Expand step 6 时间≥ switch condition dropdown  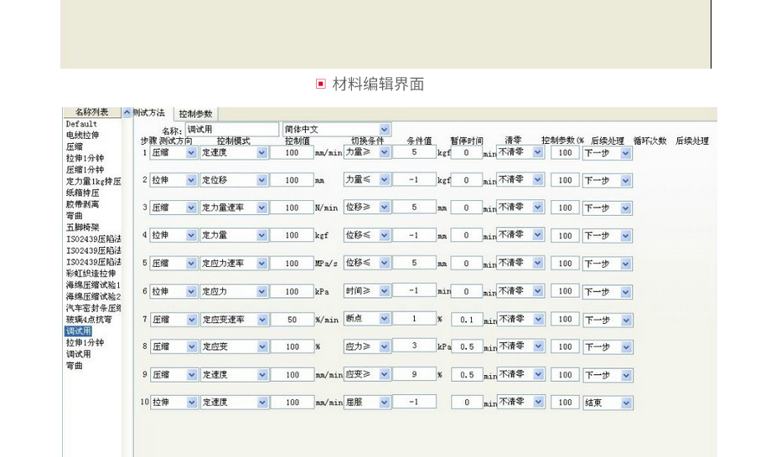pos(385,291)
